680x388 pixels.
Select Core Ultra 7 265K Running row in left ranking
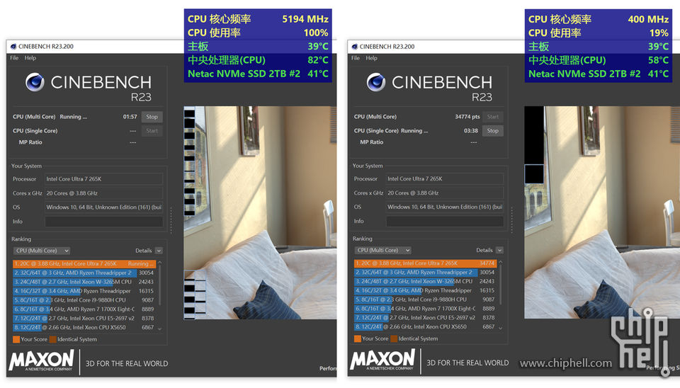pos(84,263)
